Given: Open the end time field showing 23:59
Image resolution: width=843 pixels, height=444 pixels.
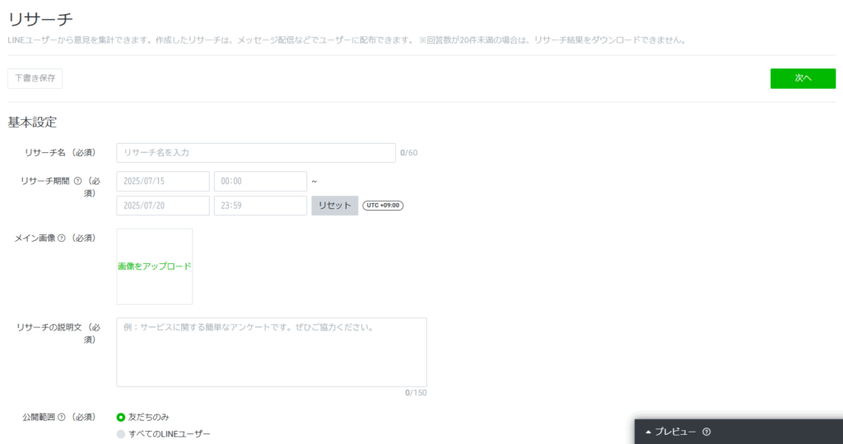Looking at the screenshot, I should coord(260,206).
